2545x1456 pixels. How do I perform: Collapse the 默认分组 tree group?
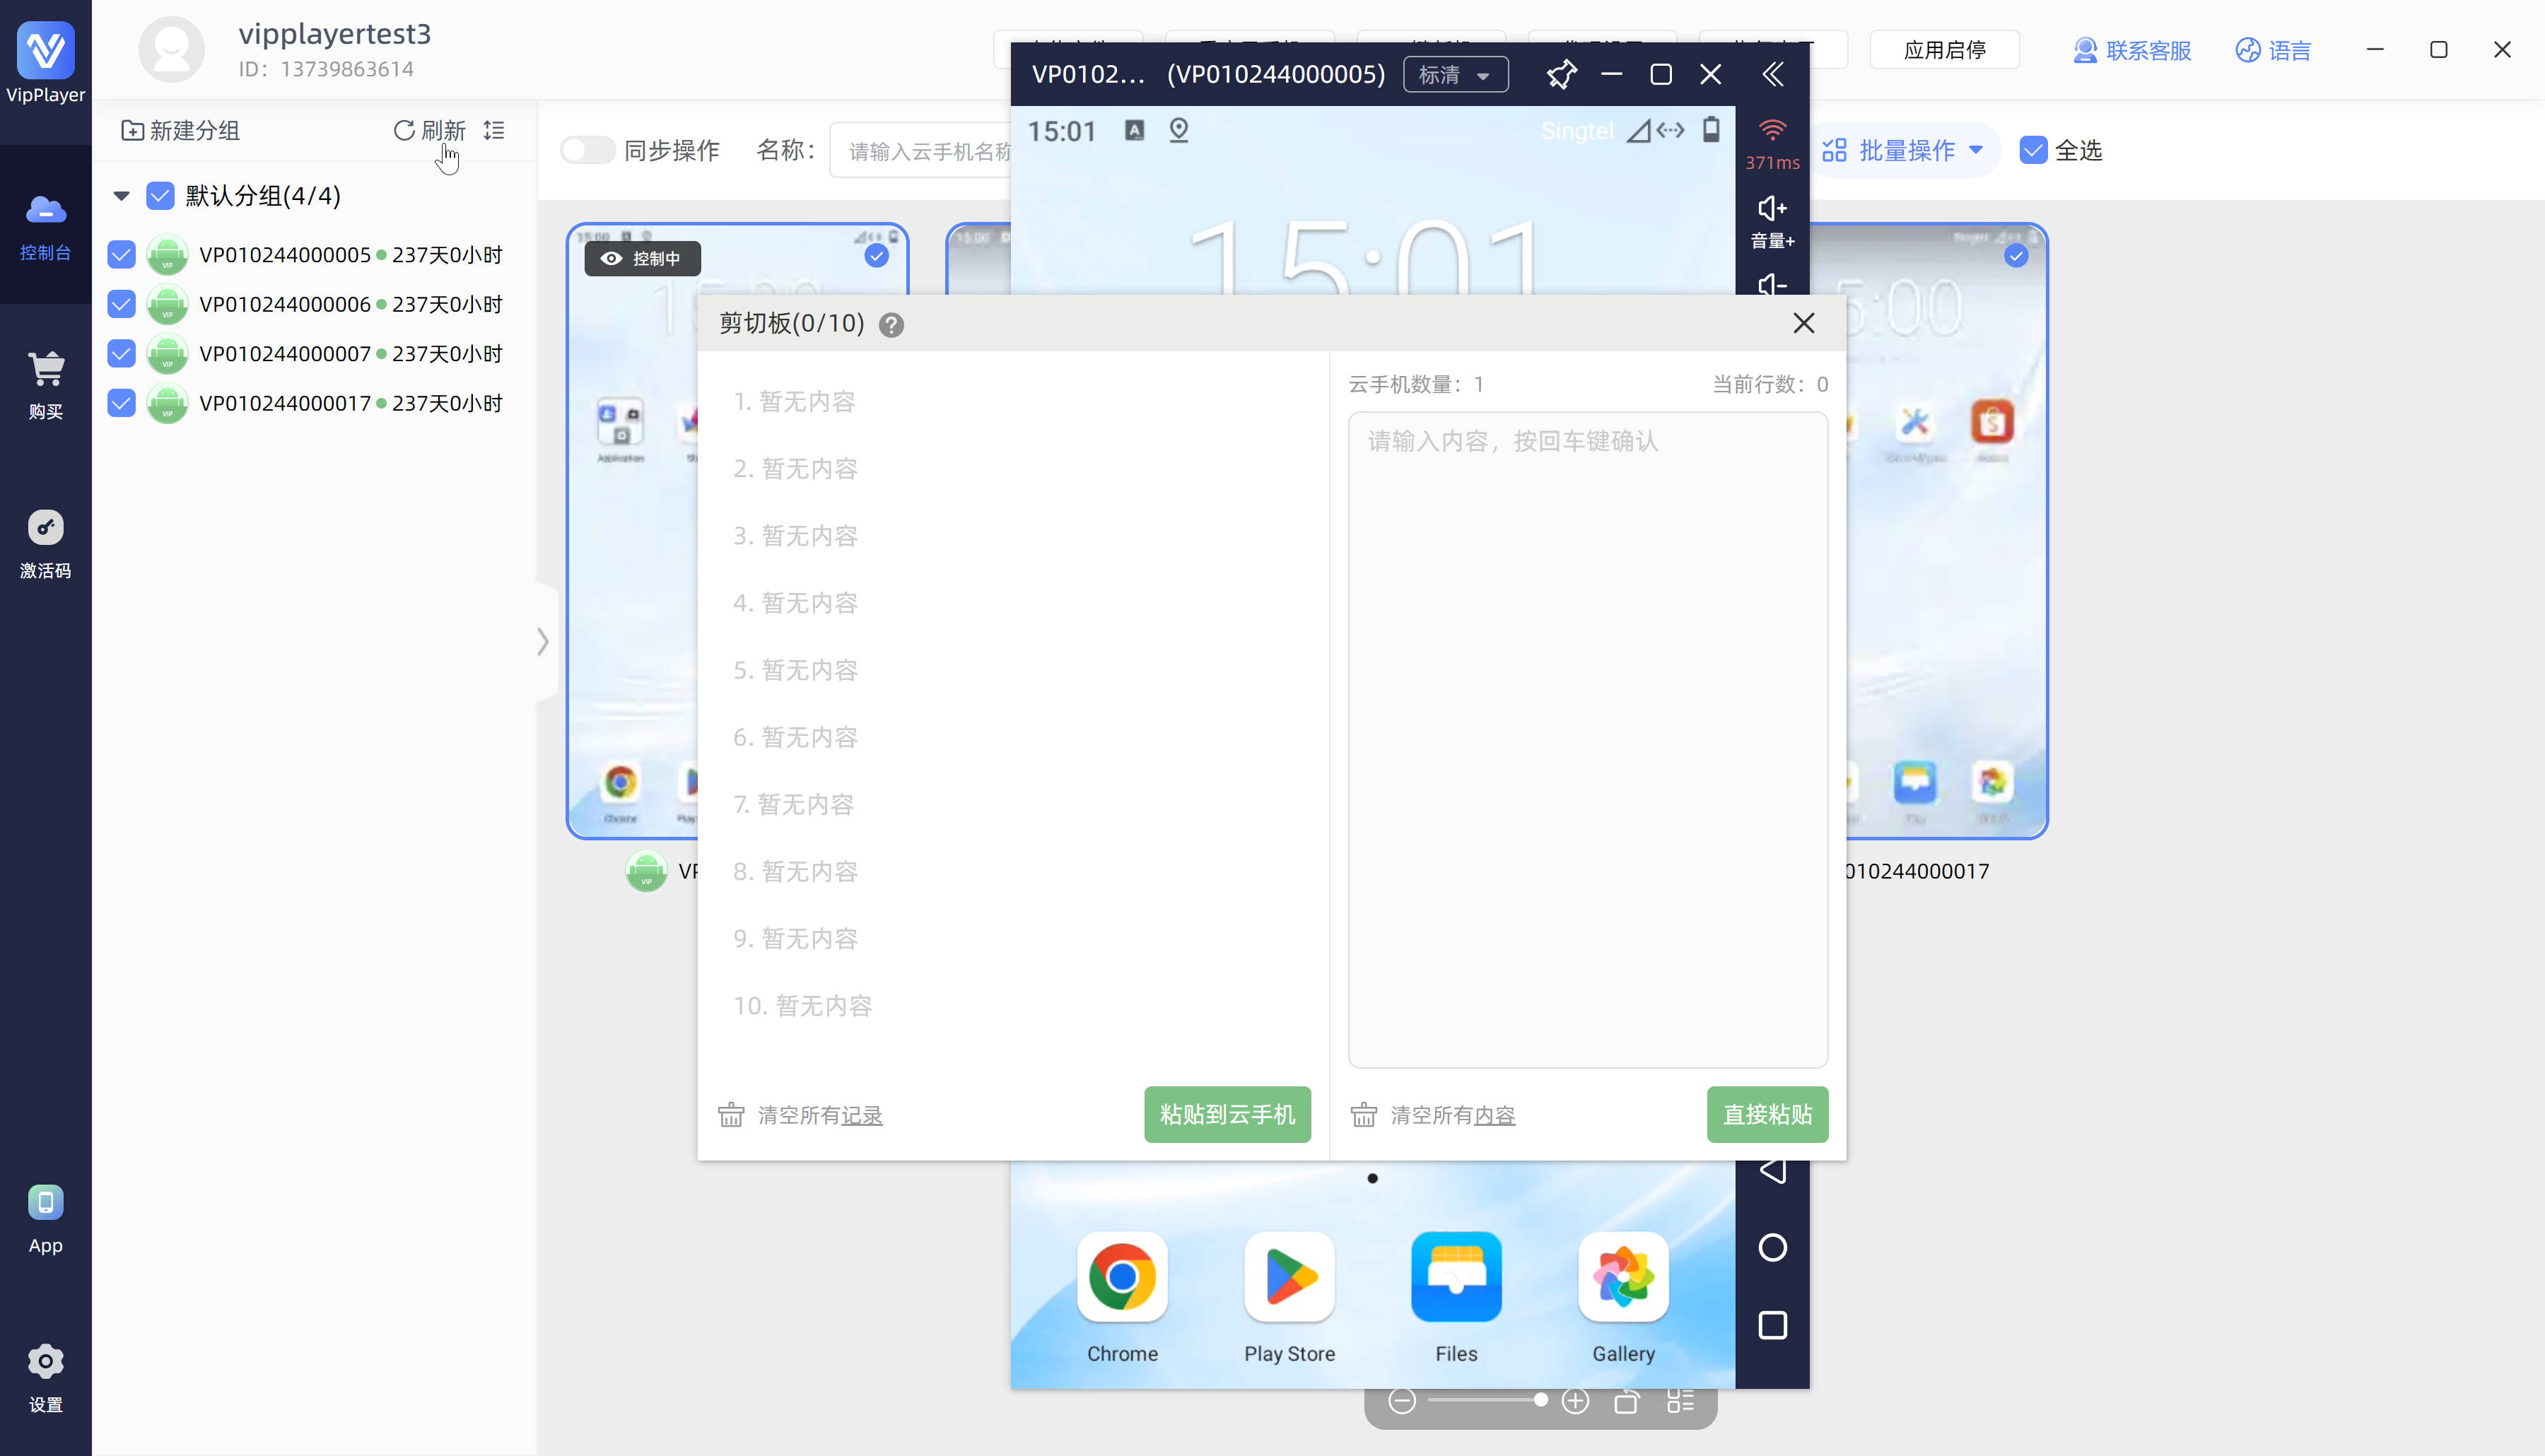[x=121, y=196]
